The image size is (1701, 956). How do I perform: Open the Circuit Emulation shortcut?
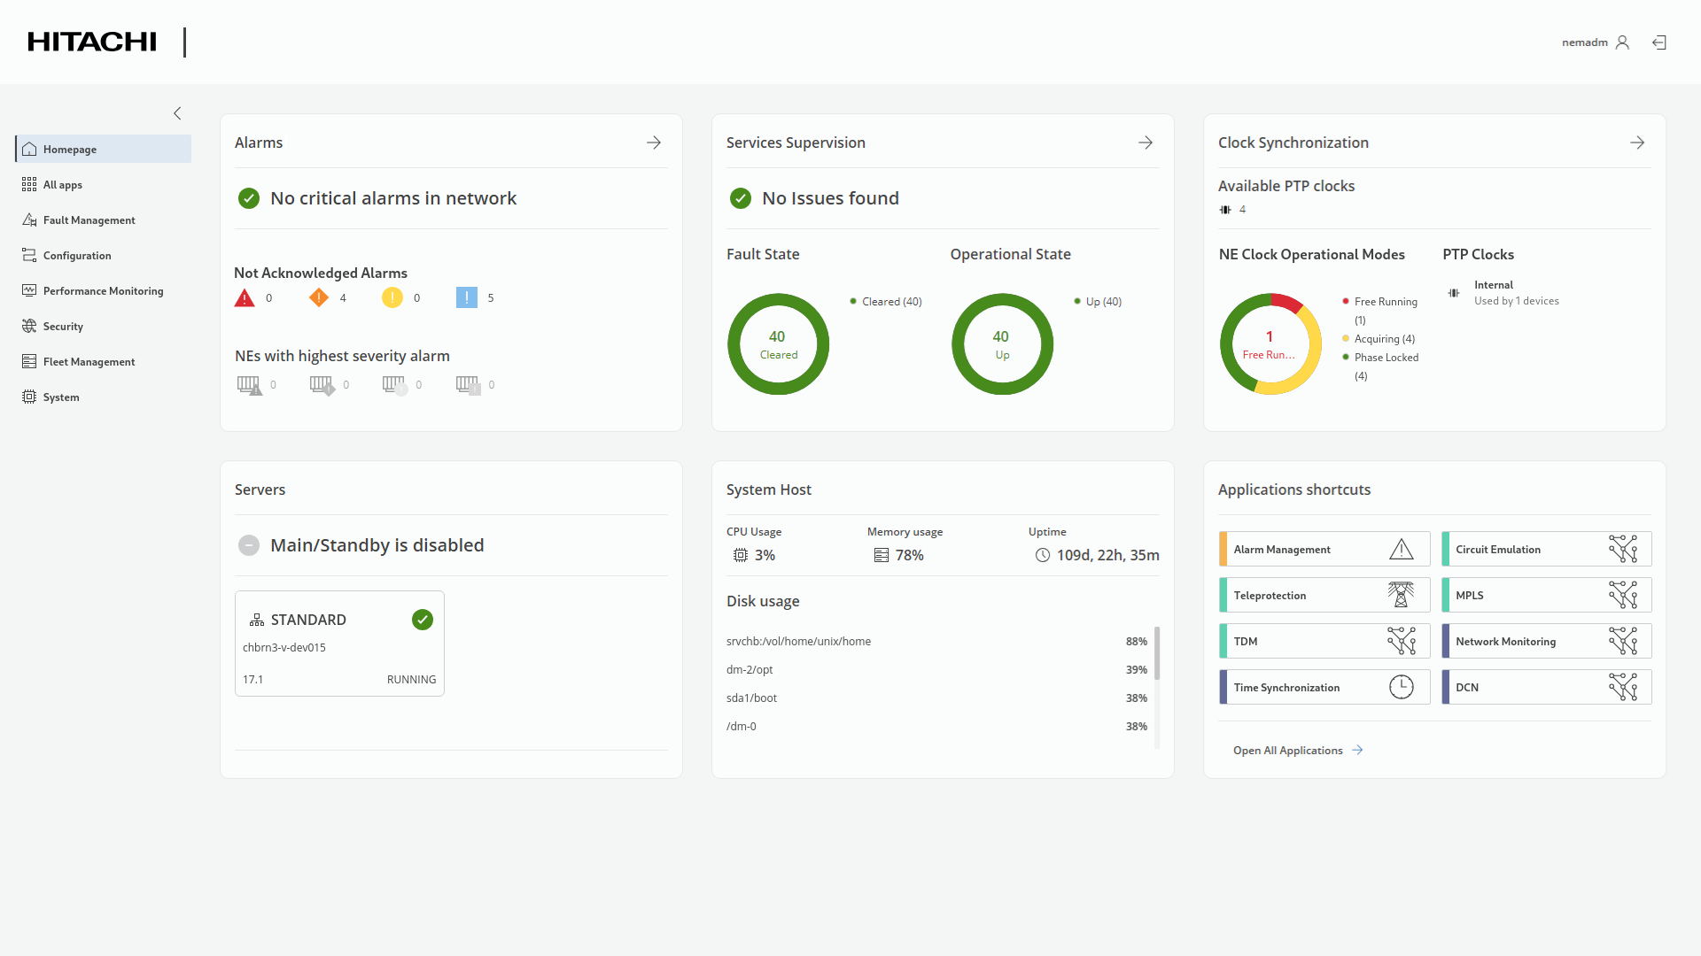(x=1546, y=550)
